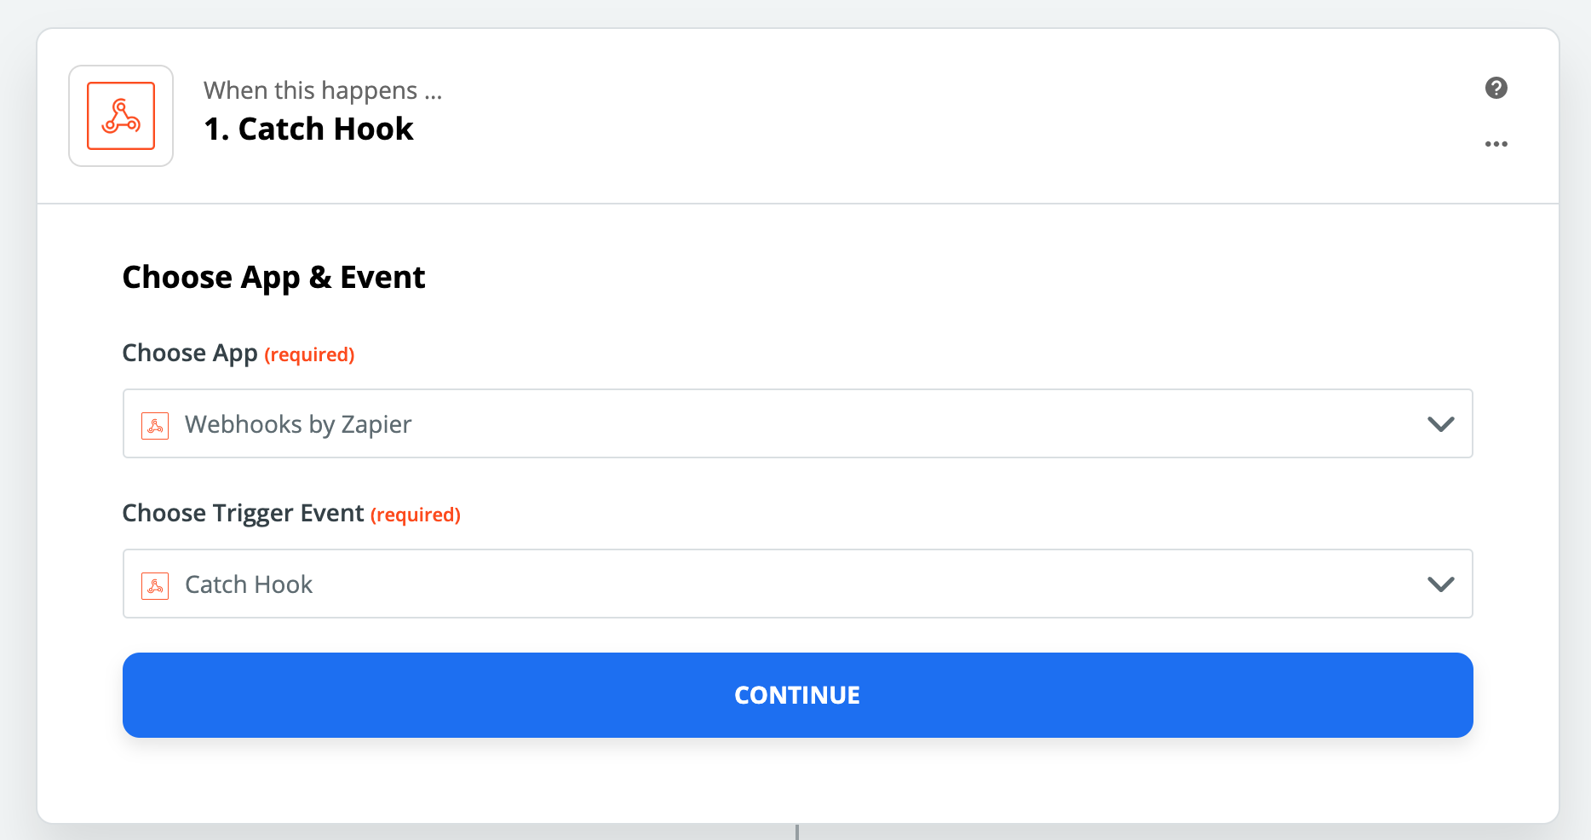Viewport: 1591px width, 840px height.
Task: Click the three-dot step options icon
Action: (x=1496, y=143)
